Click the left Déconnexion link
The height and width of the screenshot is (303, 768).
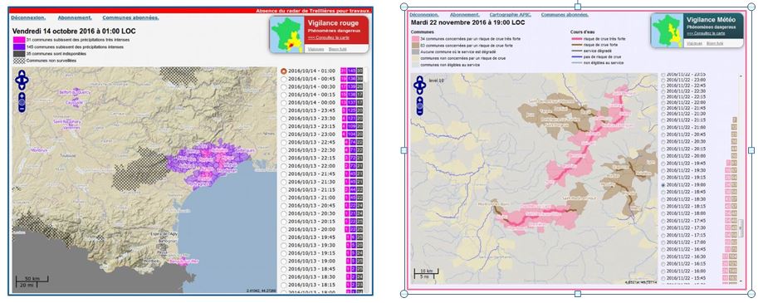(28, 17)
